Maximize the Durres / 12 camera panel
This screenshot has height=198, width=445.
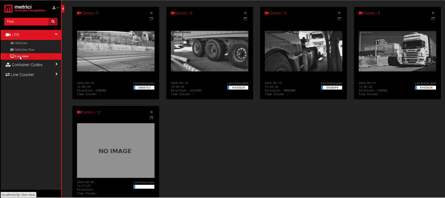coord(151,118)
